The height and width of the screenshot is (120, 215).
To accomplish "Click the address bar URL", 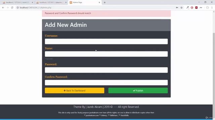I will [36, 8].
